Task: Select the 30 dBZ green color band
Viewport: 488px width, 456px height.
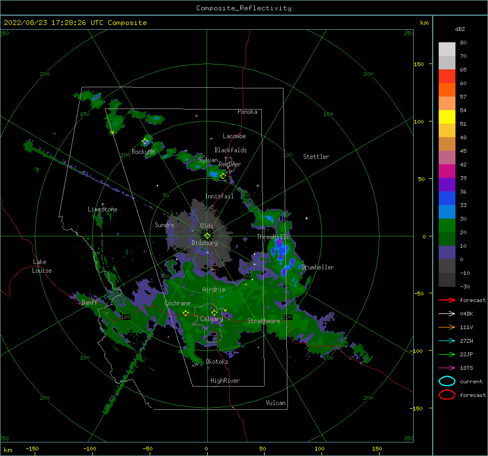Action: click(447, 225)
